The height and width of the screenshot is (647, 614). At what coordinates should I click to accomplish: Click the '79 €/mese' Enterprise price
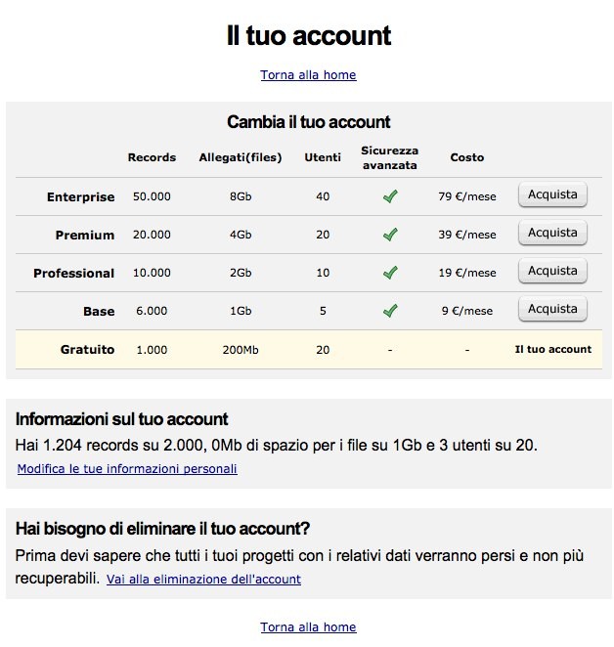467,196
